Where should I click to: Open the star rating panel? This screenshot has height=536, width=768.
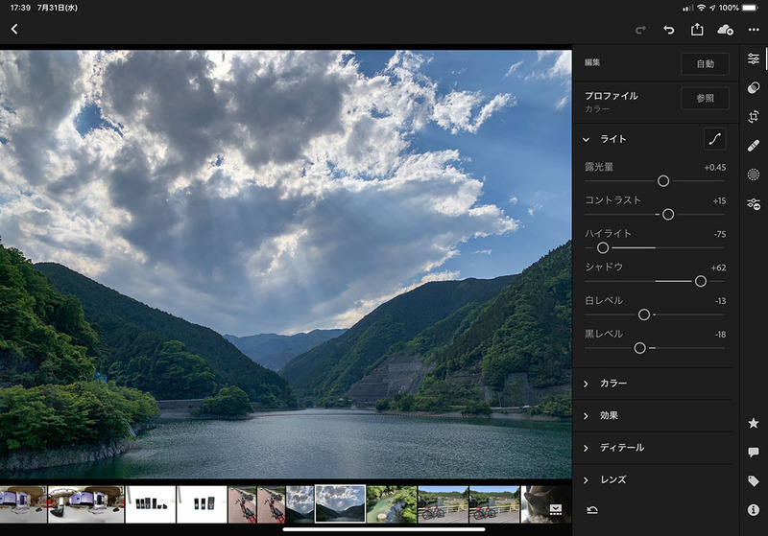754,423
